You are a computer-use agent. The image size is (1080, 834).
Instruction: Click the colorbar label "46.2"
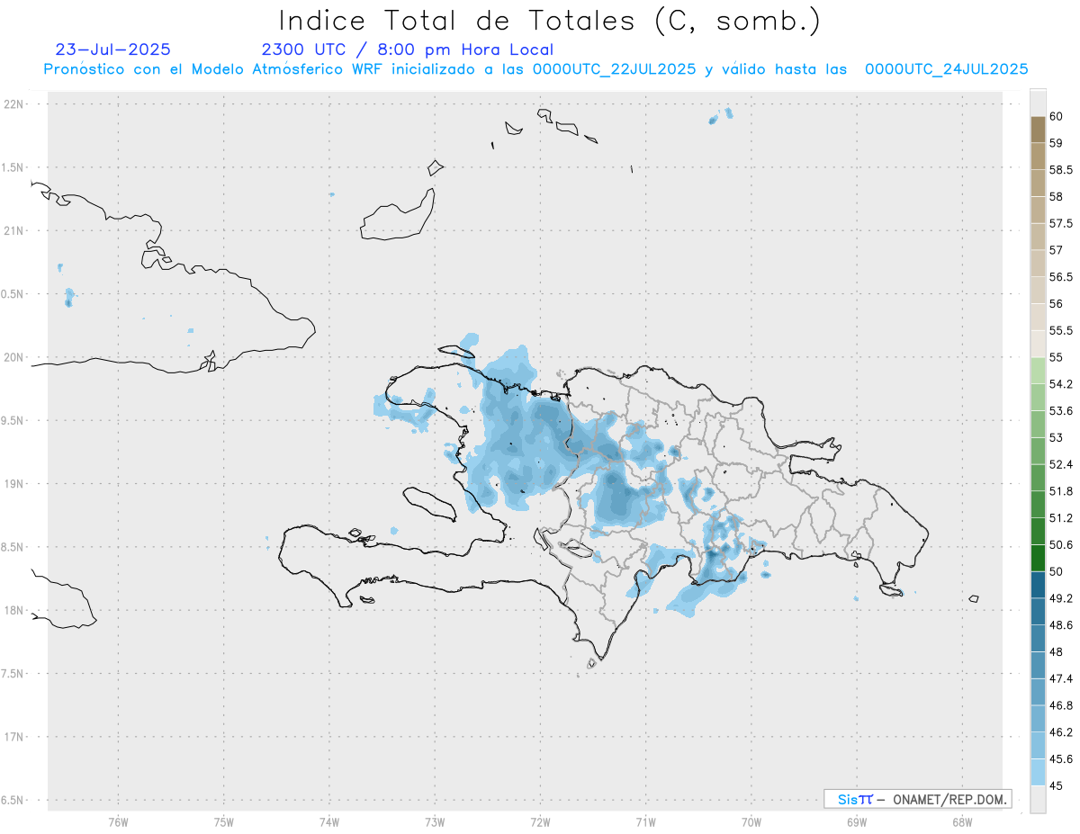click(x=1060, y=732)
